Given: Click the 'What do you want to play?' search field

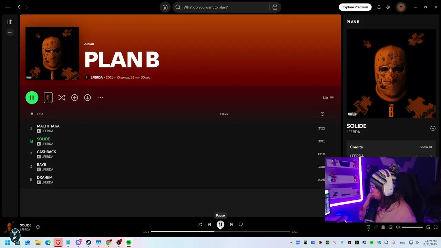Looking at the screenshot, I should click(x=222, y=7).
